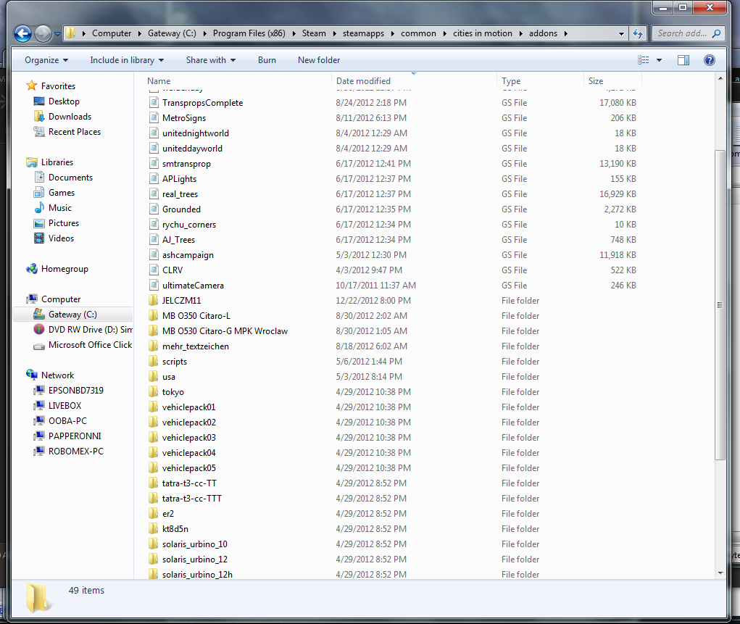Click the Burn toolbar button

point(267,60)
